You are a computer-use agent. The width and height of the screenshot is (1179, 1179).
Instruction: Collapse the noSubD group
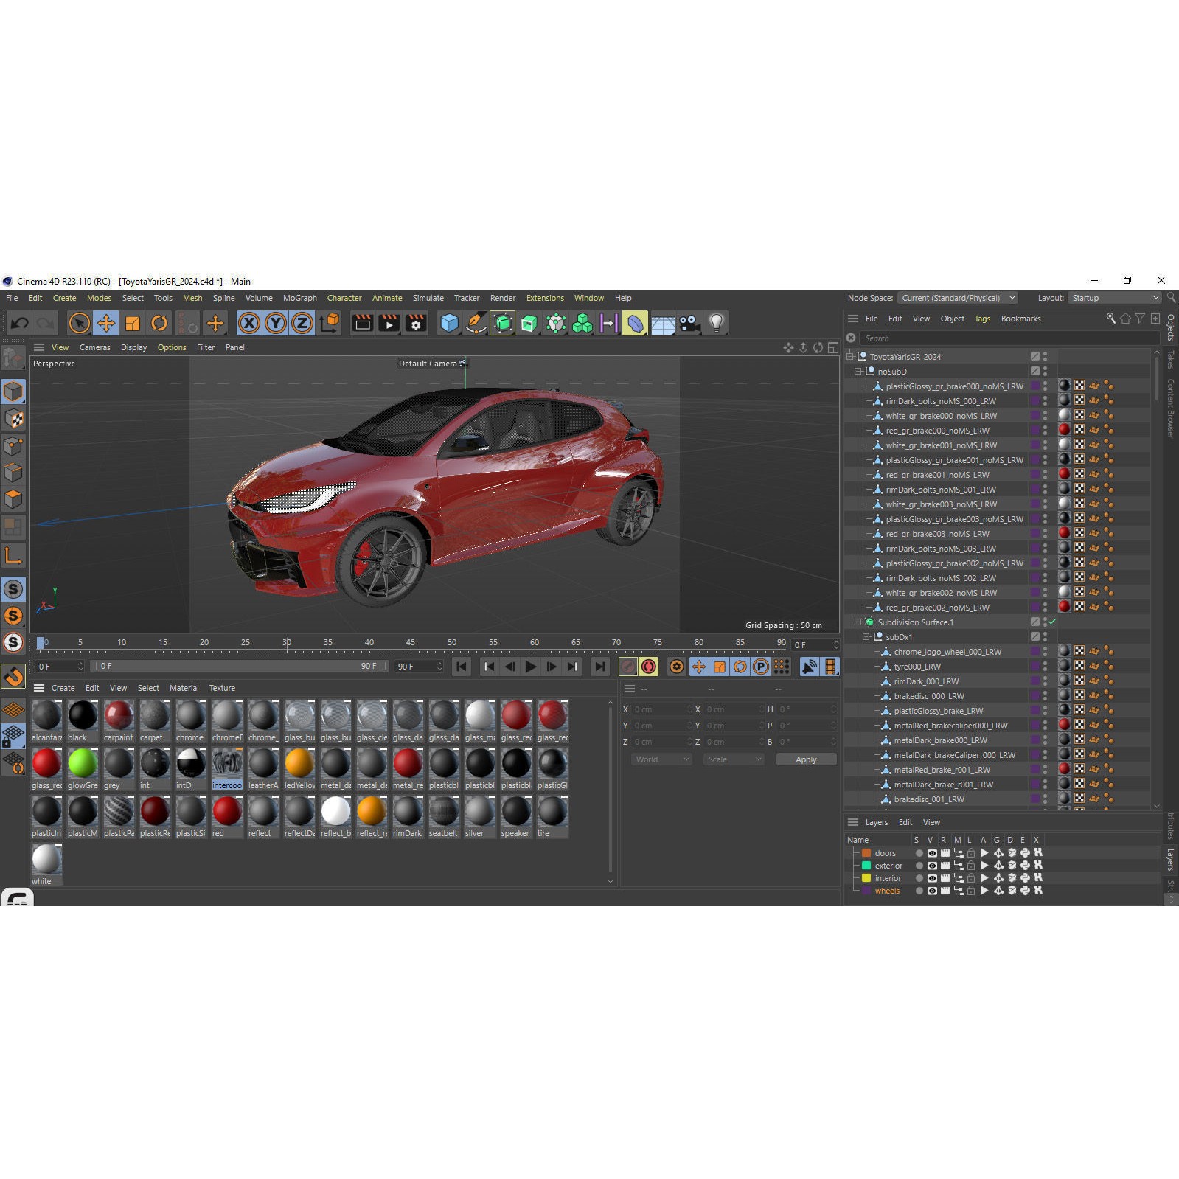coord(858,371)
